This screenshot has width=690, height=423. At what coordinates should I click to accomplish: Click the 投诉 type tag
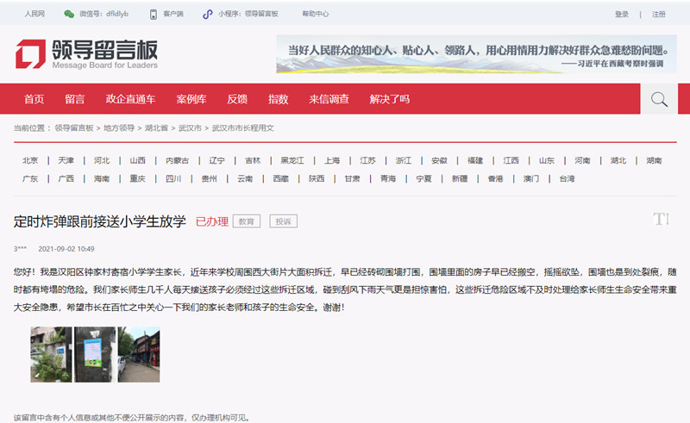tap(283, 221)
